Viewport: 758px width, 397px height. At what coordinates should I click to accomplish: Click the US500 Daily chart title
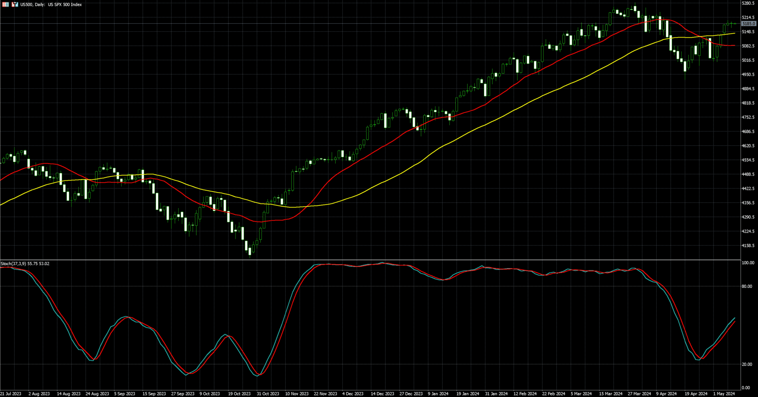point(51,4)
